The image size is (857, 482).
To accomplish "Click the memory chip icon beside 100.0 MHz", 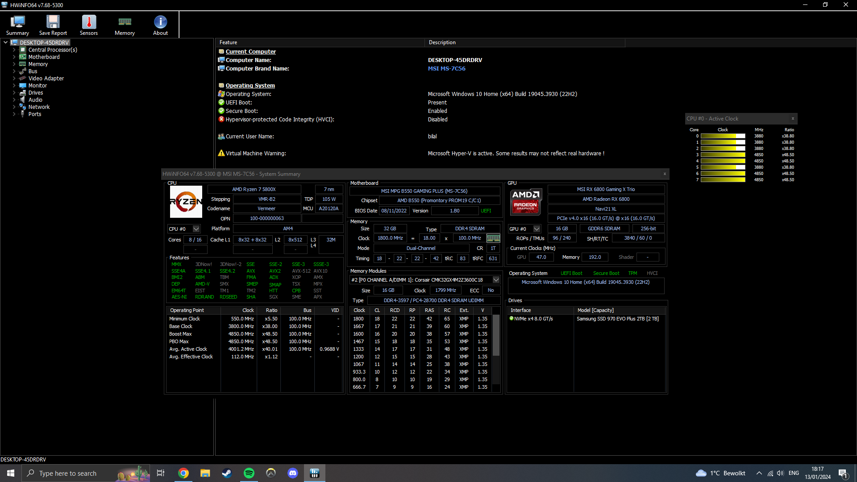I will 493,238.
